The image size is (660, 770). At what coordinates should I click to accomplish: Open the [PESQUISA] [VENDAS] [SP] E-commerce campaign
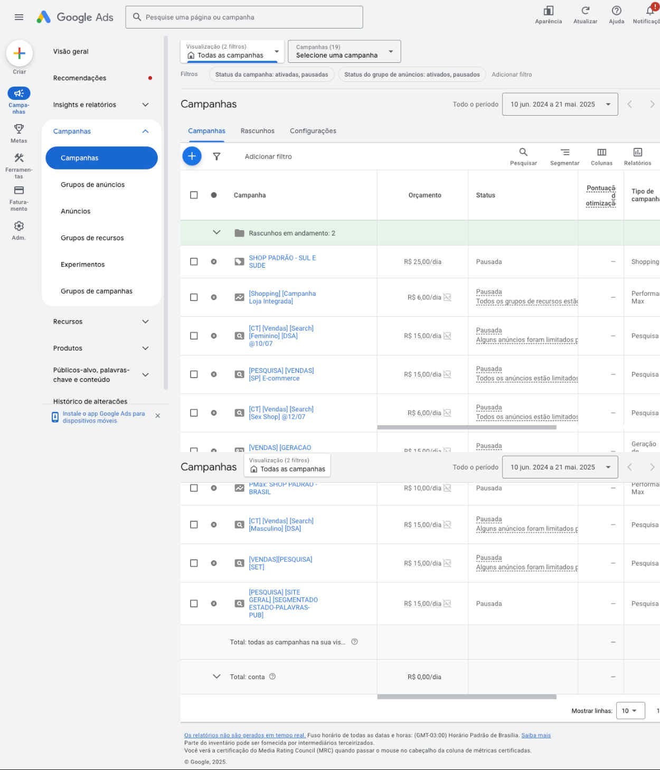pyautogui.click(x=281, y=374)
